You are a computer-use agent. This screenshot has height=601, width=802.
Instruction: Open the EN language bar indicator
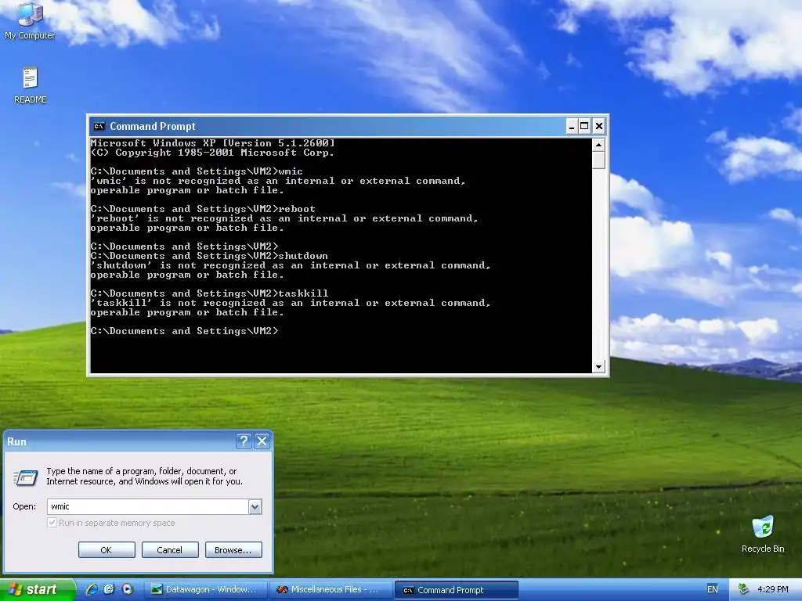pyautogui.click(x=712, y=589)
